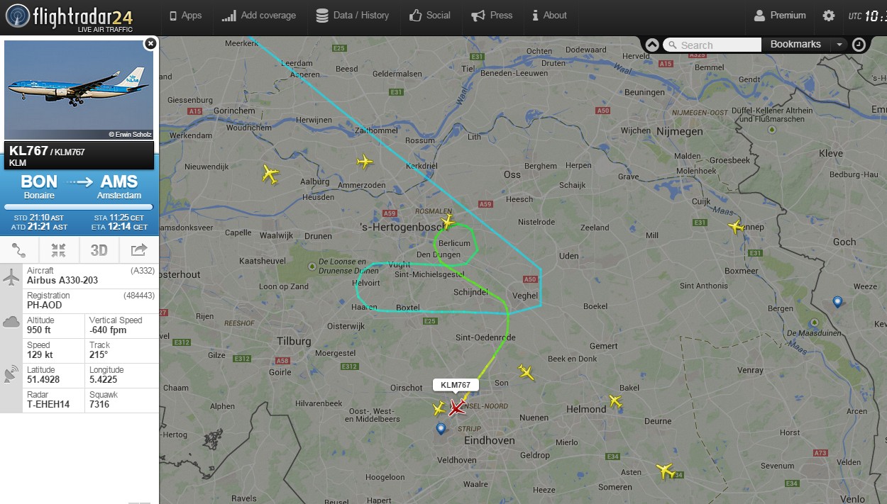Click the share flight arrow icon
887x504 pixels.
139,250
